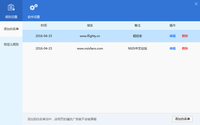Close the settings window with X
200x125 pixels.
click(x=196, y=4)
